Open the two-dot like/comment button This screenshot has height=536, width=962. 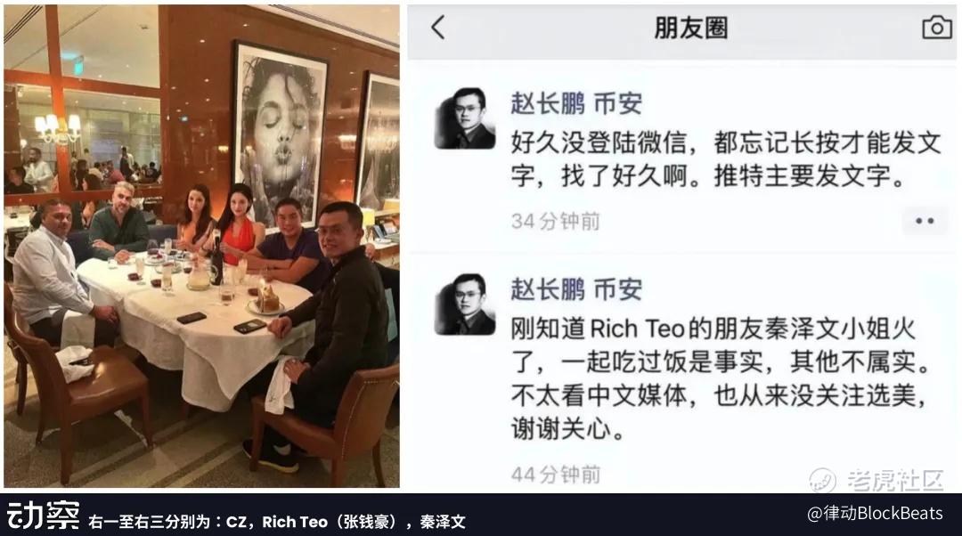click(x=925, y=221)
